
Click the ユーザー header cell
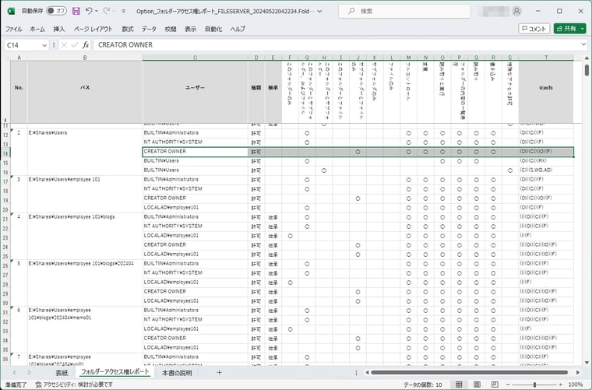coord(196,87)
